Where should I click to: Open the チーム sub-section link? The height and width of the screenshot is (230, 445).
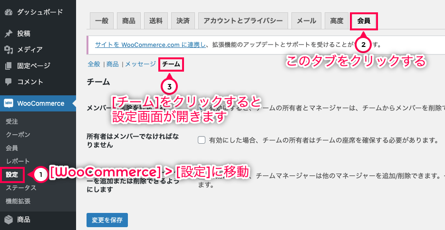point(171,64)
